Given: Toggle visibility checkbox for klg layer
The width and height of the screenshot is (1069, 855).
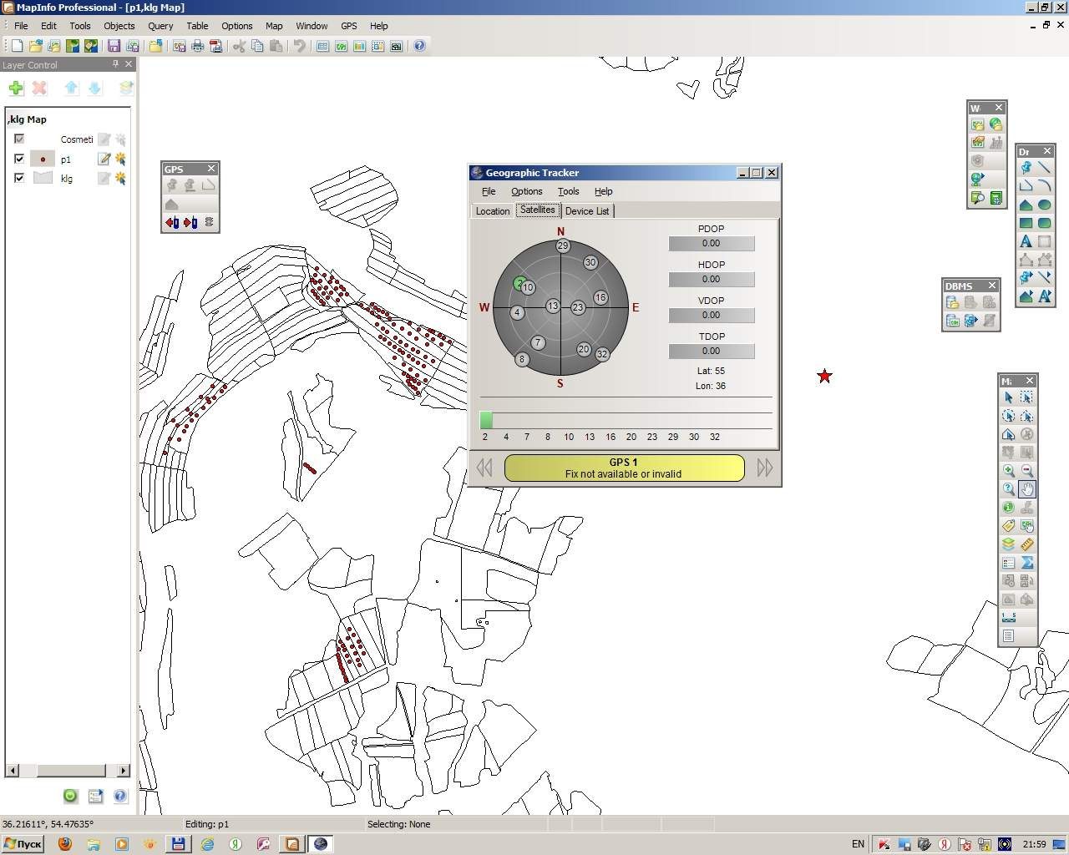Looking at the screenshot, I should pos(19,178).
